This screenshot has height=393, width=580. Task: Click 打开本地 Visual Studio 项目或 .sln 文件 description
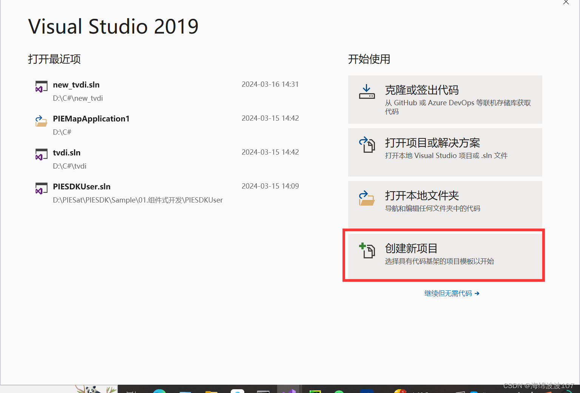446,156
